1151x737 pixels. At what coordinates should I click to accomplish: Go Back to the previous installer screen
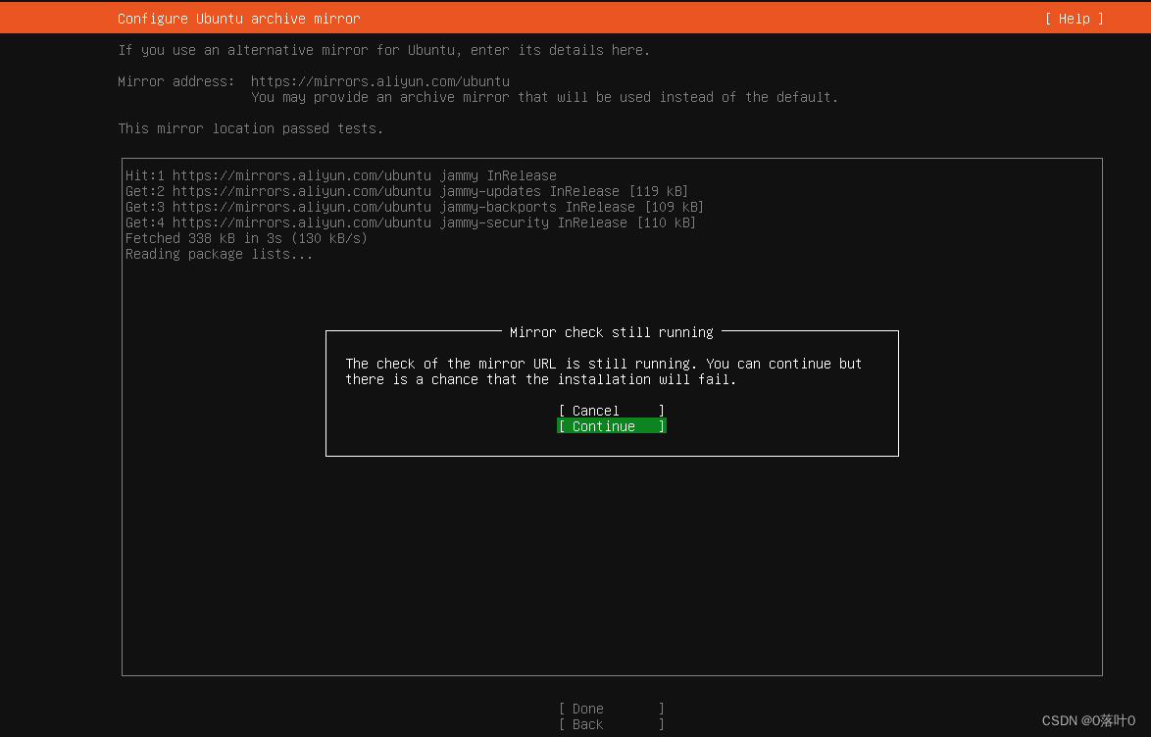click(x=612, y=724)
